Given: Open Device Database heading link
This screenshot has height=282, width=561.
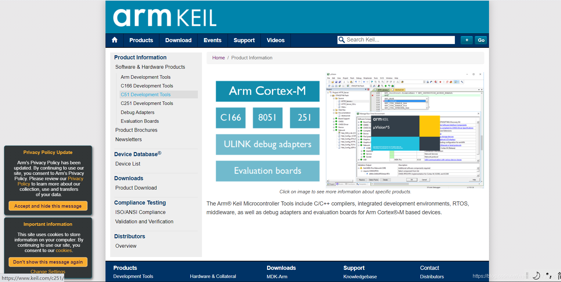Looking at the screenshot, I should point(138,154).
